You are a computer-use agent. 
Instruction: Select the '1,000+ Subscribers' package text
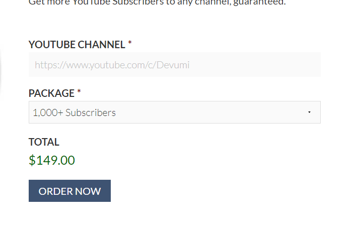click(x=75, y=112)
